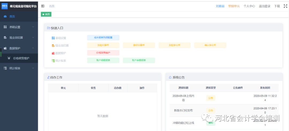Go to 首页 in the sidebar
This screenshot has width=289, height=131.
coord(19,17)
